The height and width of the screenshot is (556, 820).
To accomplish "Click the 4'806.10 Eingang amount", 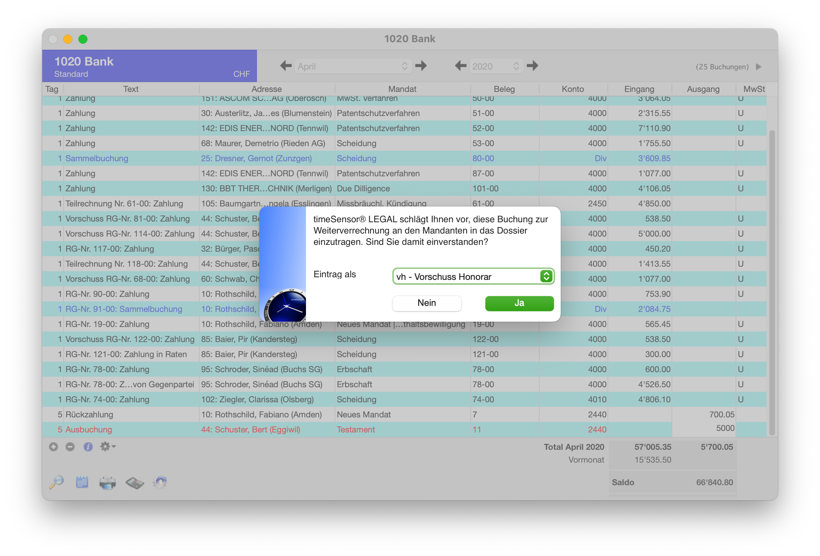I will [654, 399].
